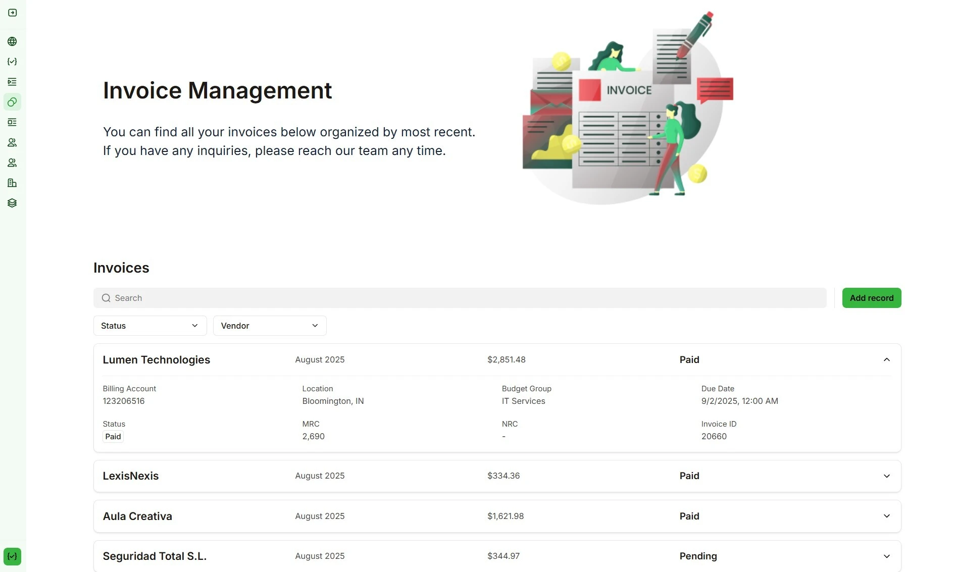This screenshot has height=572, width=954.
Task: Click the Paid status badge in Lumen details
Action: coord(113,437)
